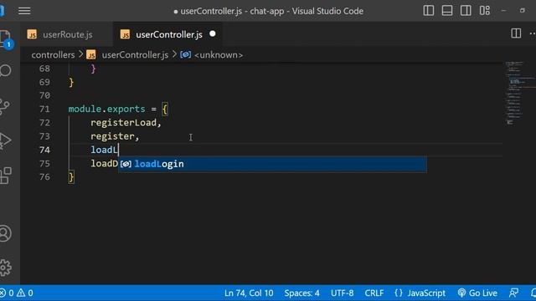This screenshot has height=301, width=536.
Task: Toggle the bottom panel layout
Action: 447,11
